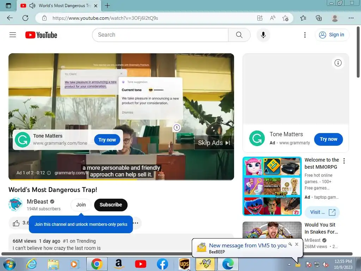This screenshot has width=361, height=271.
Task: Open the BeeBEEP taskbar icon
Action: click(206, 264)
